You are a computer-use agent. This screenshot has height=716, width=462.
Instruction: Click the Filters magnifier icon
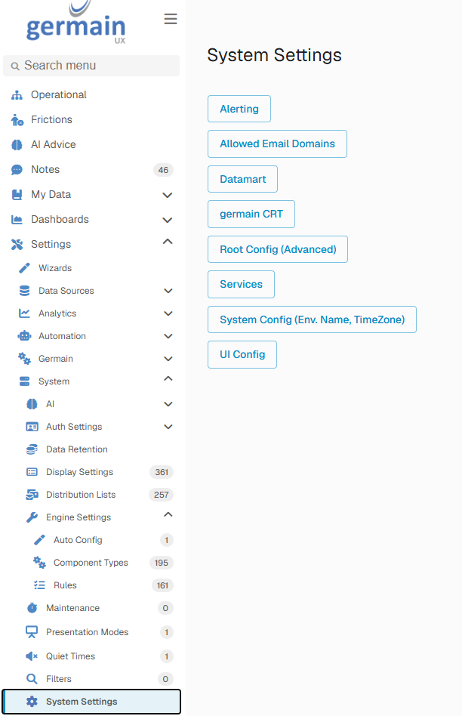[32, 679]
